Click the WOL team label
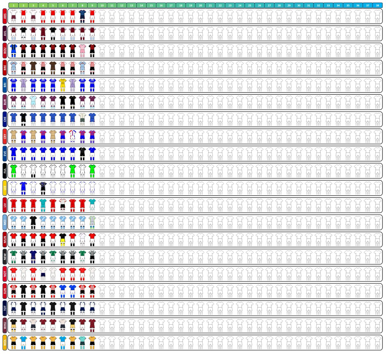 click(5, 343)
